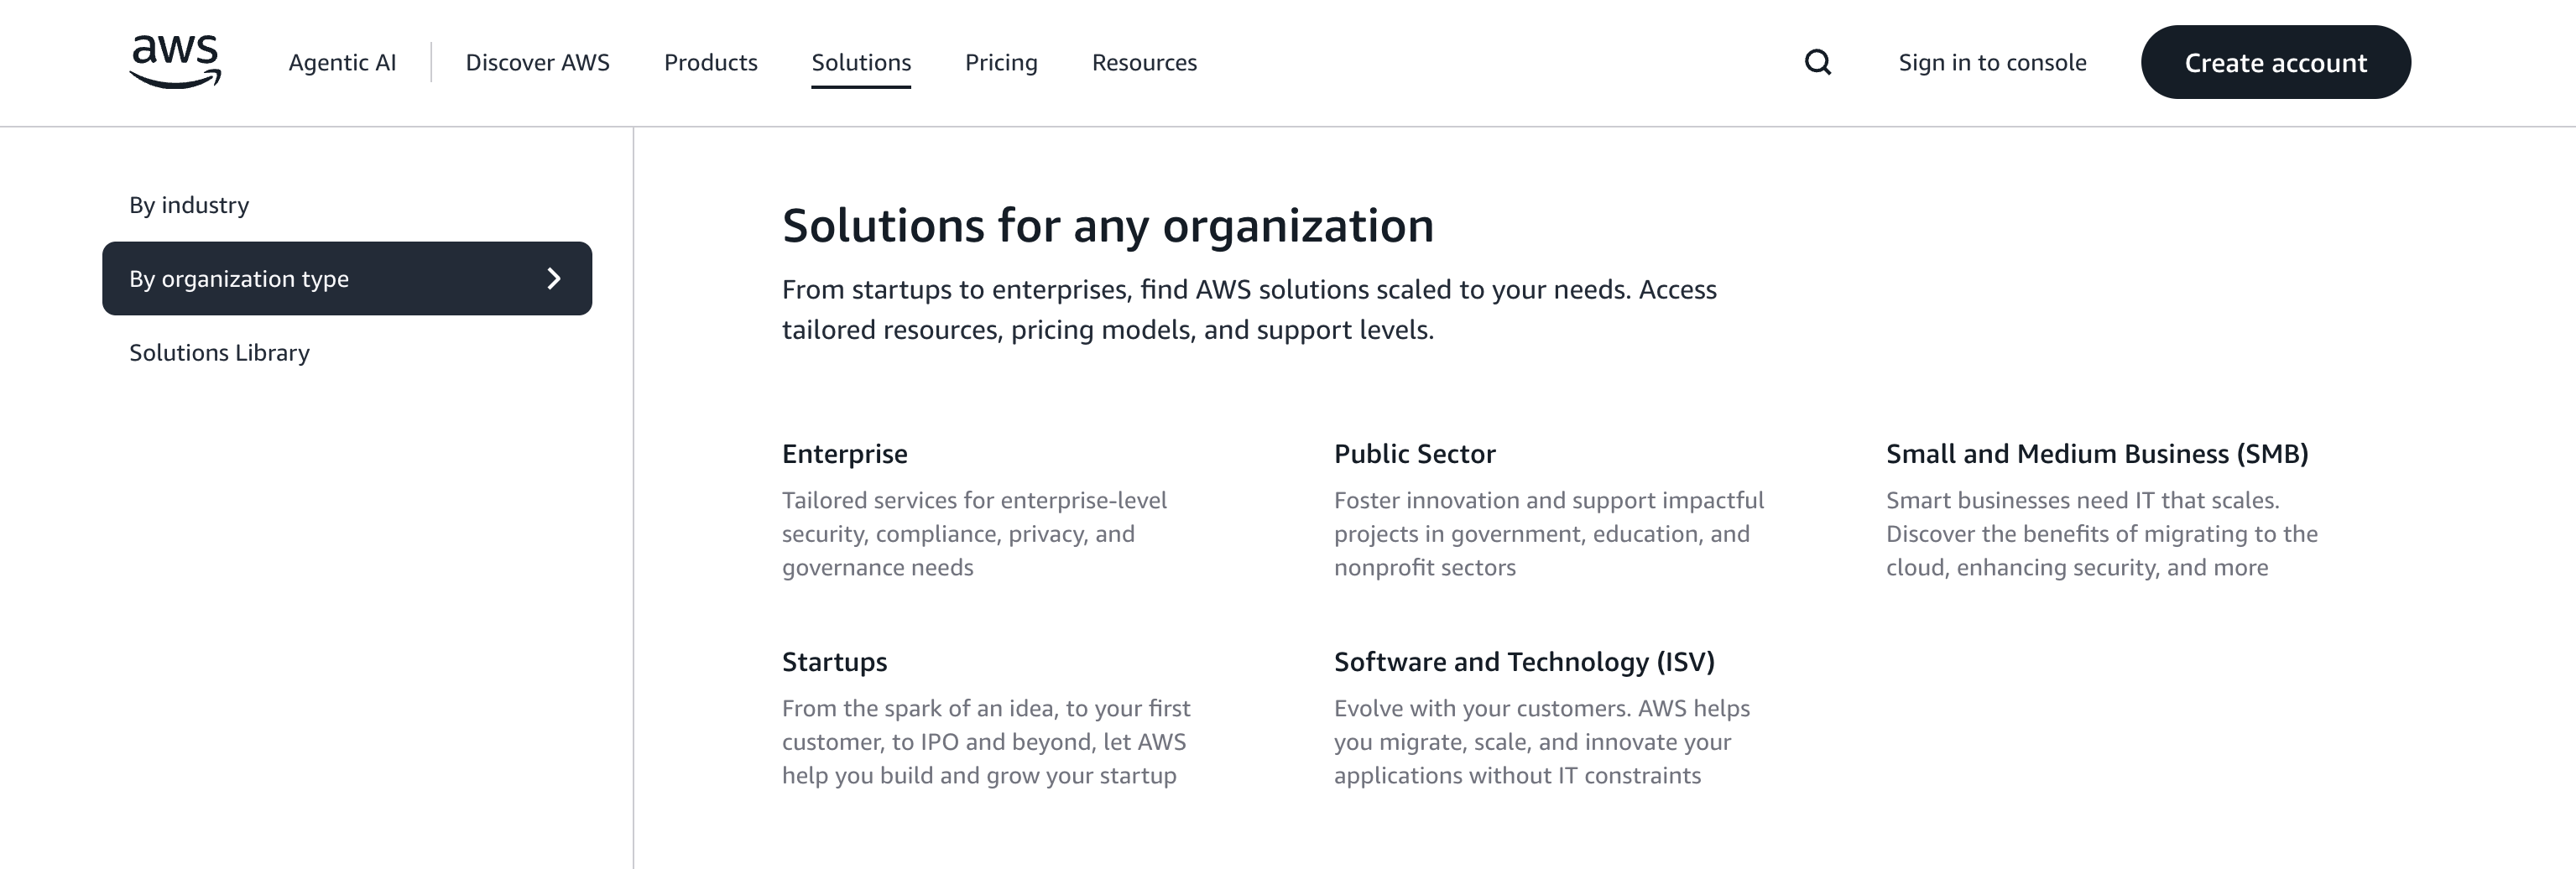Select the Solutions menu tab

point(861,62)
